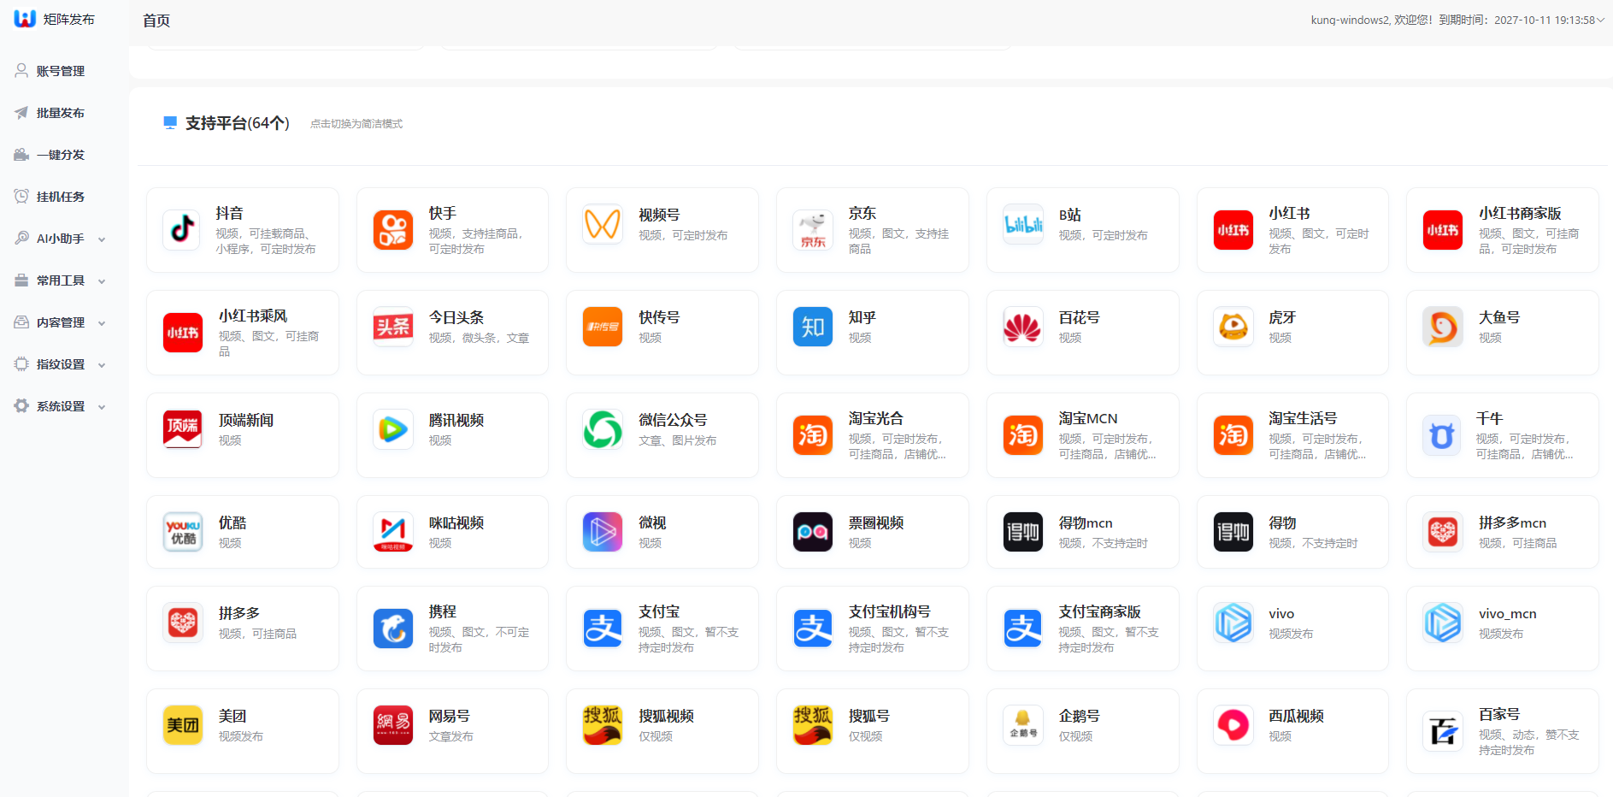
Task: Select the 支付宝 blue icon
Action: (x=603, y=629)
